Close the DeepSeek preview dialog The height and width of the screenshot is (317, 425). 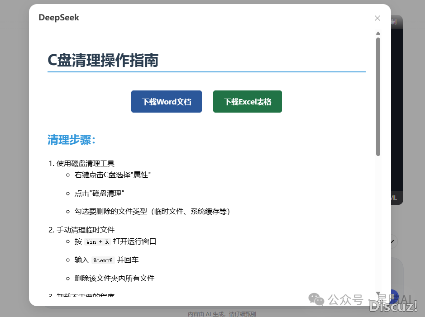coord(377,18)
